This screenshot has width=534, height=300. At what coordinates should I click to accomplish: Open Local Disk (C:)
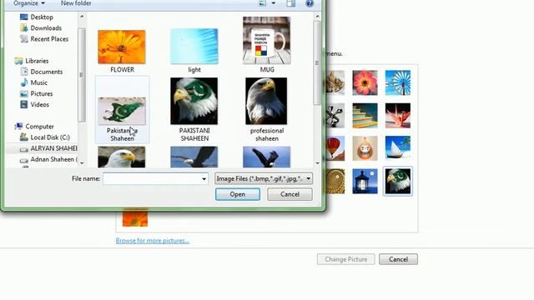click(50, 137)
